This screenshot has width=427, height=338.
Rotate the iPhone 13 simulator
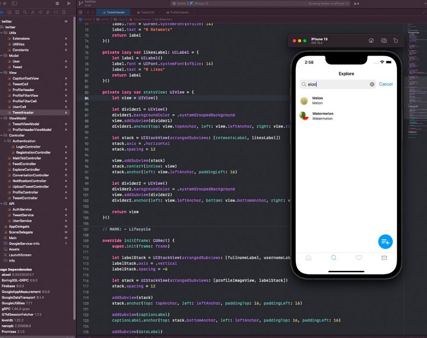tap(395, 40)
